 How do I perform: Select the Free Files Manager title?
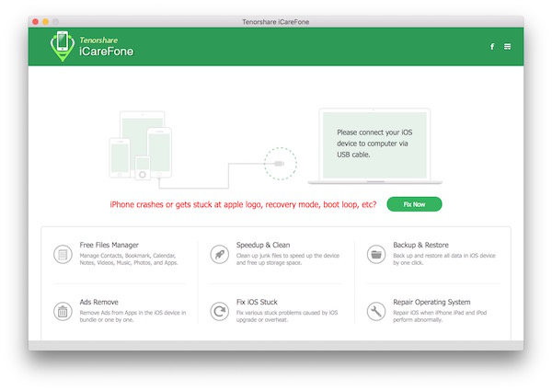tap(109, 245)
